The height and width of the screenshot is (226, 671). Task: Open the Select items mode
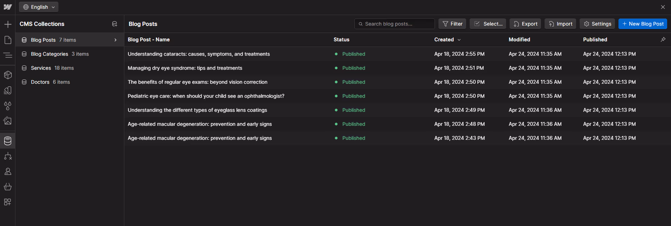[x=488, y=24]
